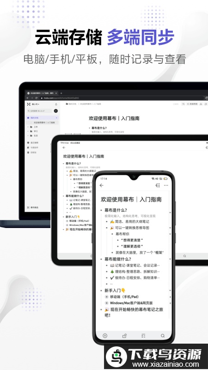Image resolution: width=208 pixels, height=370 pixels.
Task: Select the browser tab 欢迎使用幕布 on the laptop
Action: (x=42, y=93)
